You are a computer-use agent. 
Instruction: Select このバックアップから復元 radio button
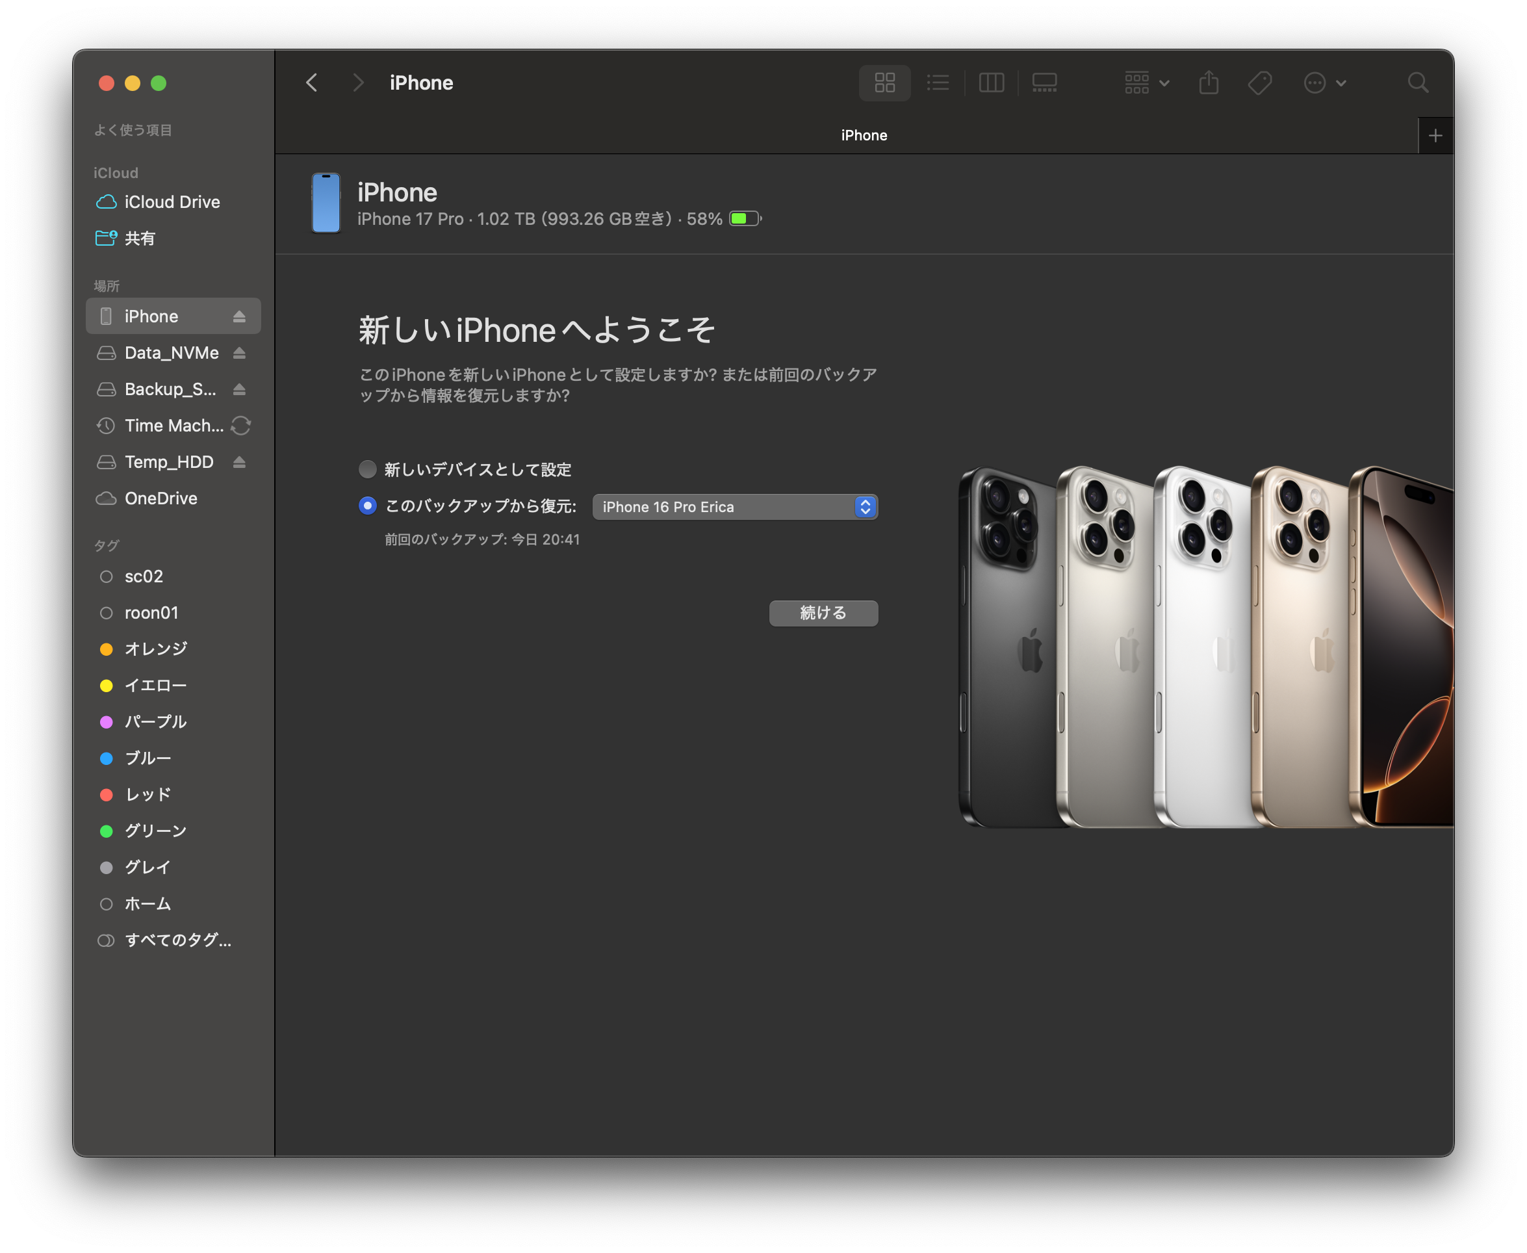coord(367,507)
